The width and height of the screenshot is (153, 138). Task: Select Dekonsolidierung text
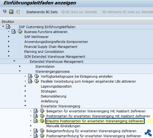54,96
